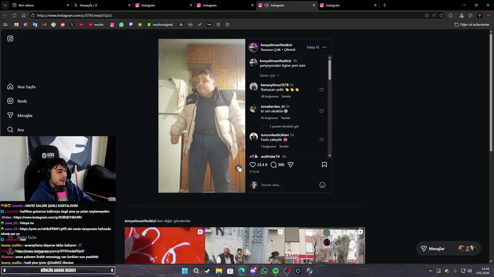Like the post with the heart icon
The image size is (494, 277).
click(252, 165)
